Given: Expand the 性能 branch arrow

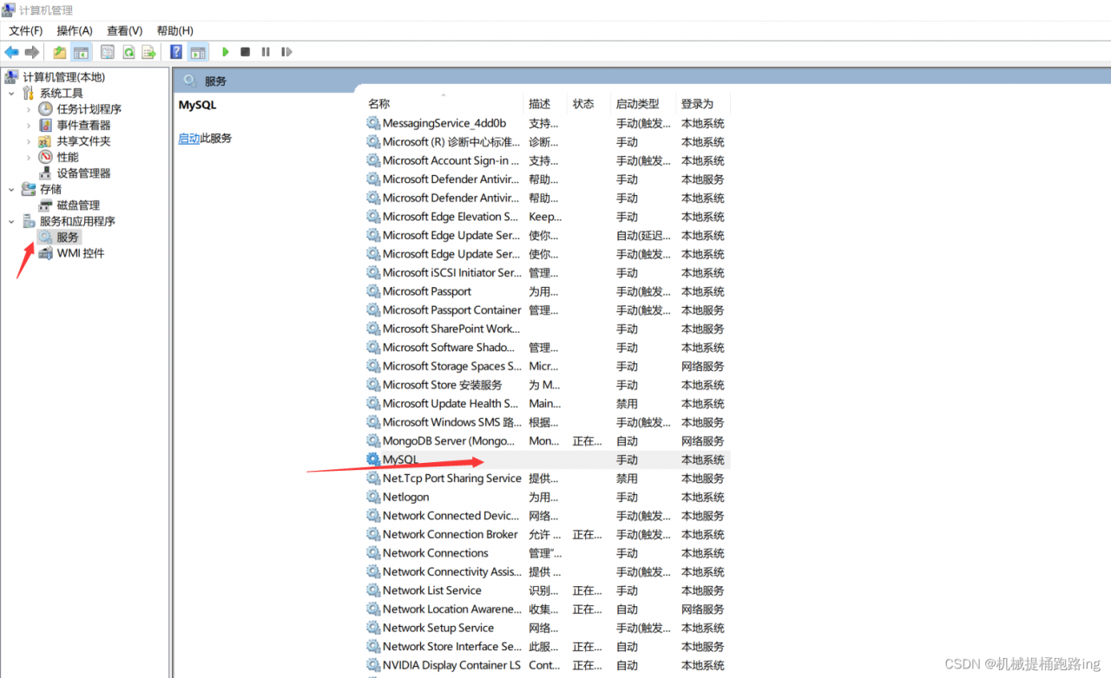Looking at the screenshot, I should coord(29,157).
